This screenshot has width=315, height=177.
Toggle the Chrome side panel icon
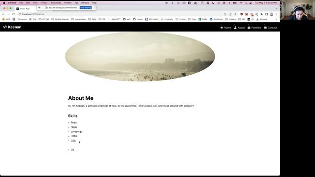click(x=267, y=14)
